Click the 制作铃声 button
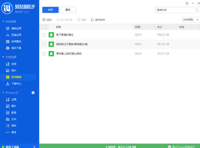Screen dimensions: 200x148 98,20
